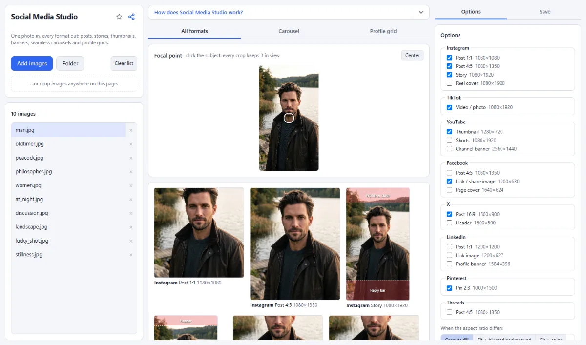The height and width of the screenshot is (345, 586).
Task: Open the Profile grid tab
Action: pyautogui.click(x=383, y=31)
